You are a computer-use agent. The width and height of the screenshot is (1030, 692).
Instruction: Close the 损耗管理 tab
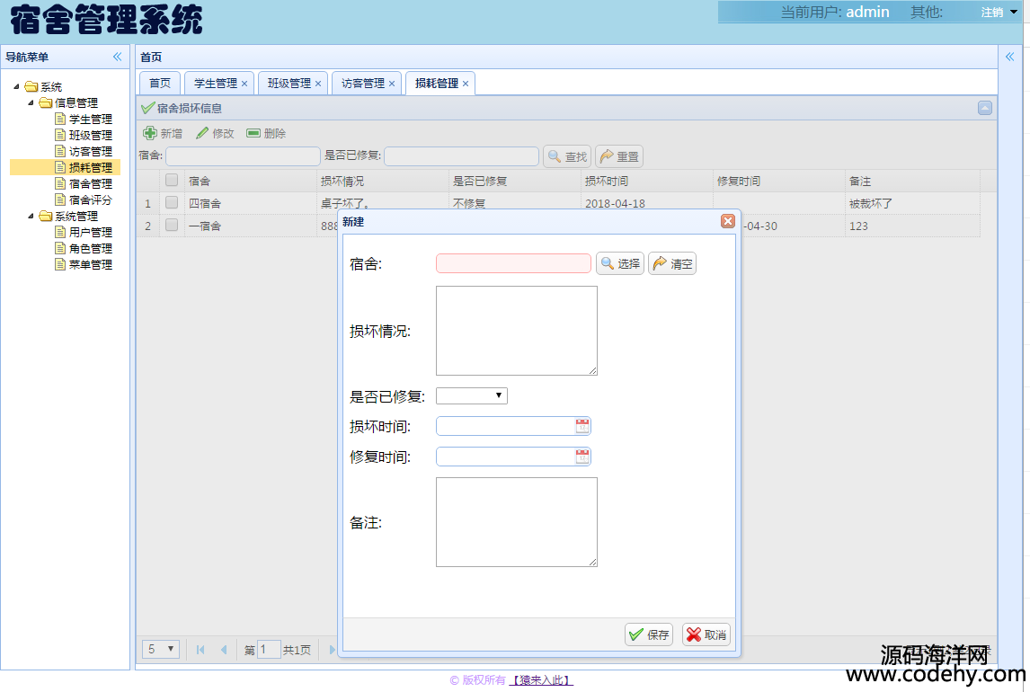(465, 84)
